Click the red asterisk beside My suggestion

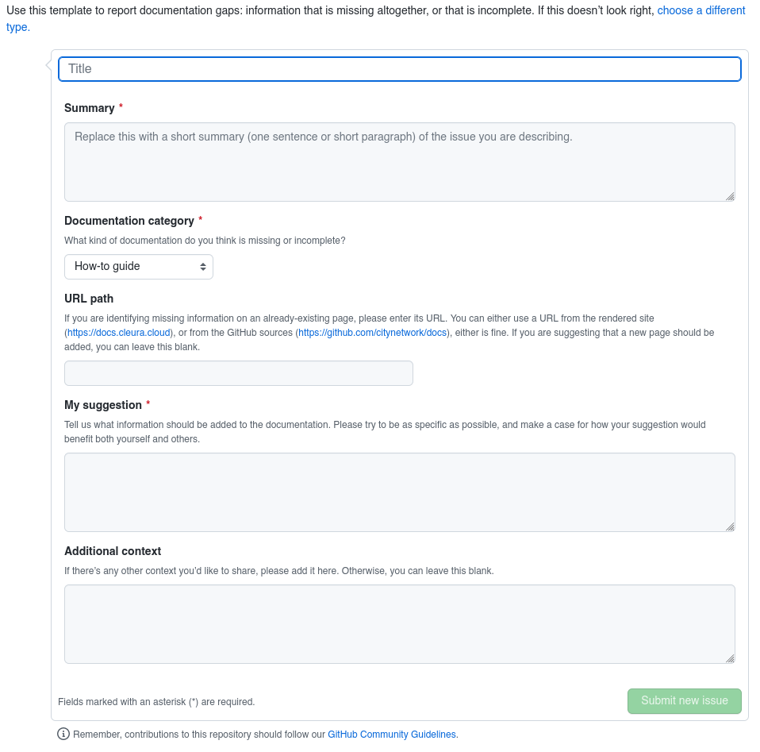148,403
